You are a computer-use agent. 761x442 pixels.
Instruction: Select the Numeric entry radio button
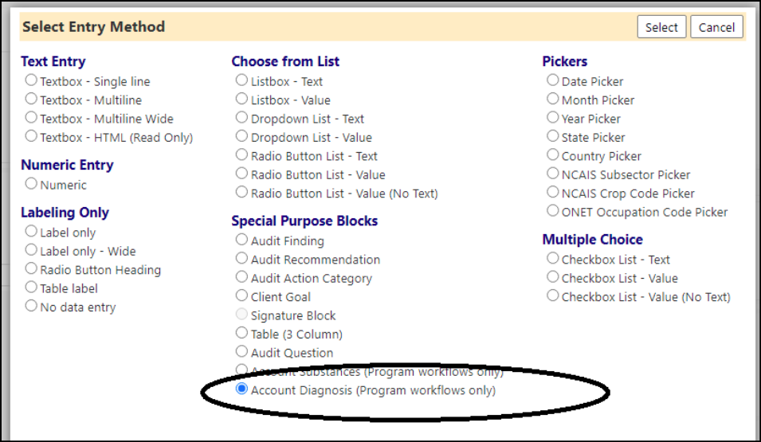(31, 183)
